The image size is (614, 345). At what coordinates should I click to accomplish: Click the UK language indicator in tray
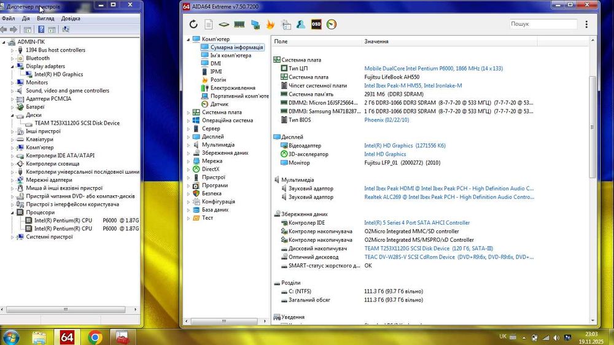[x=503, y=336]
